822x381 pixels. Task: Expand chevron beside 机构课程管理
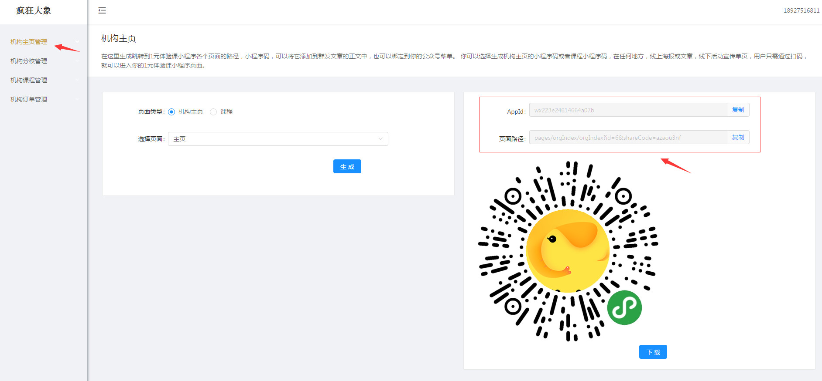pos(77,80)
